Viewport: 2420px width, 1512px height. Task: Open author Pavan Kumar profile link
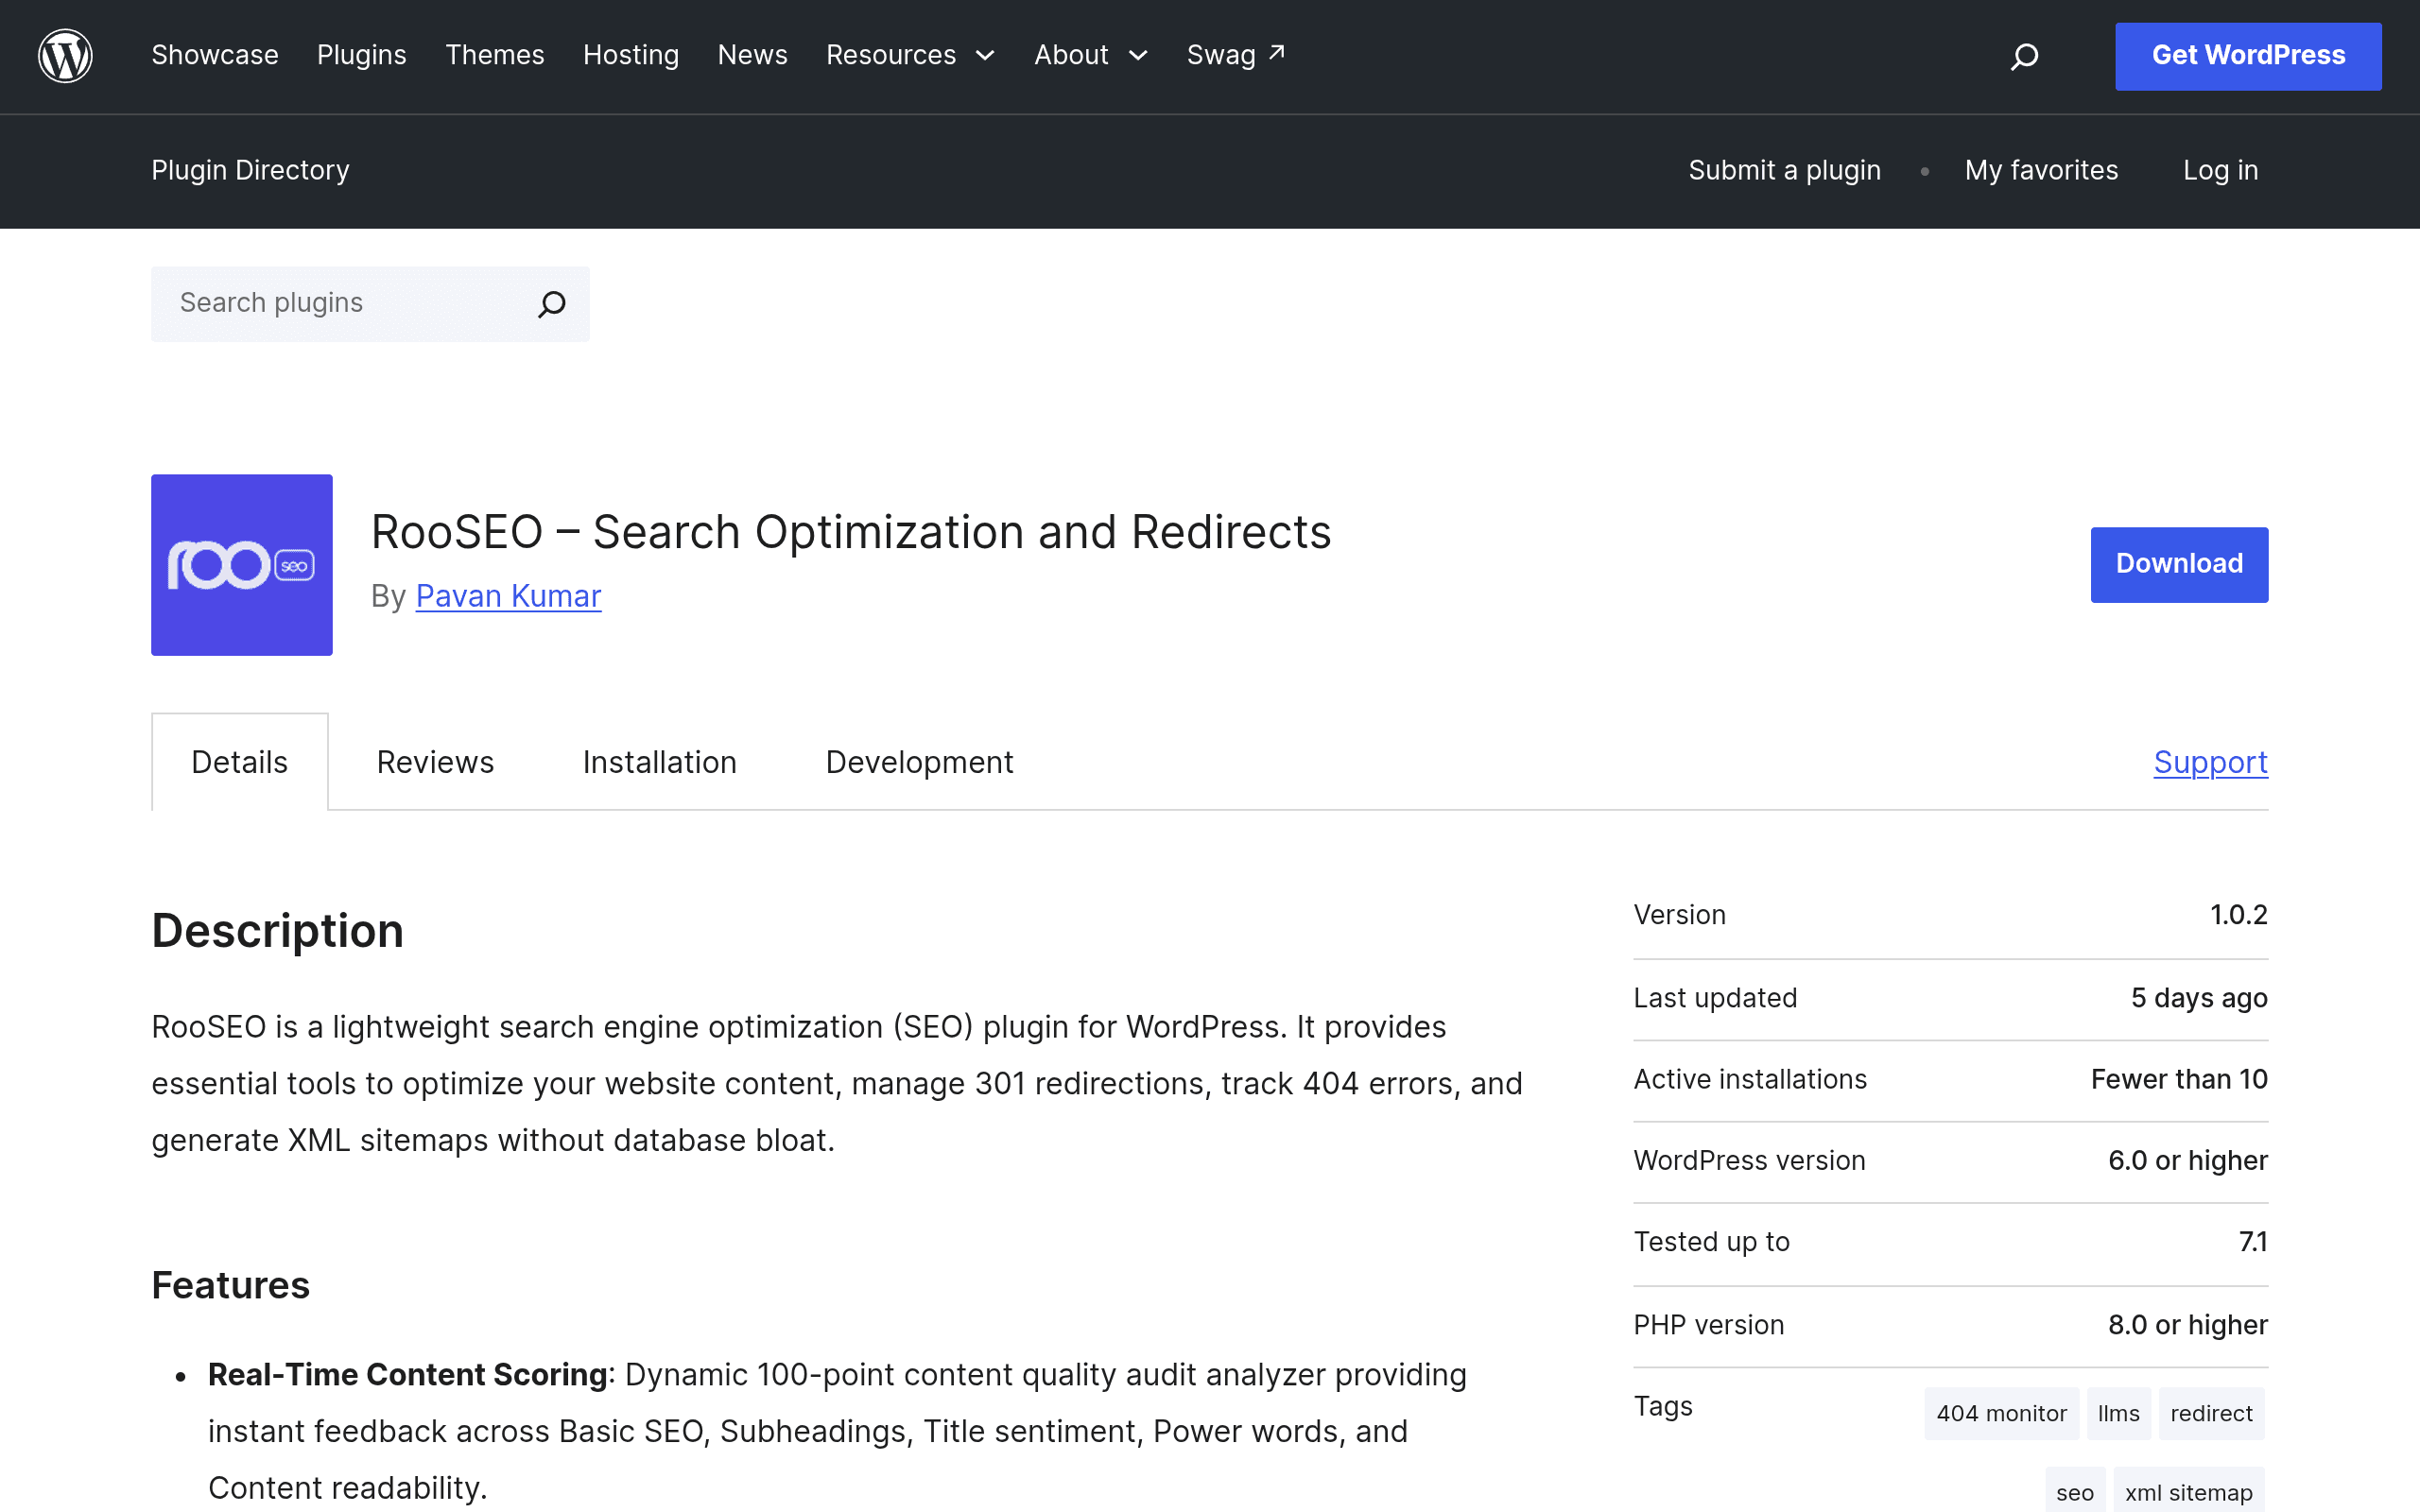coord(508,596)
